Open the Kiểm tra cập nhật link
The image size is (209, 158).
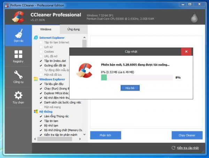click(188, 148)
